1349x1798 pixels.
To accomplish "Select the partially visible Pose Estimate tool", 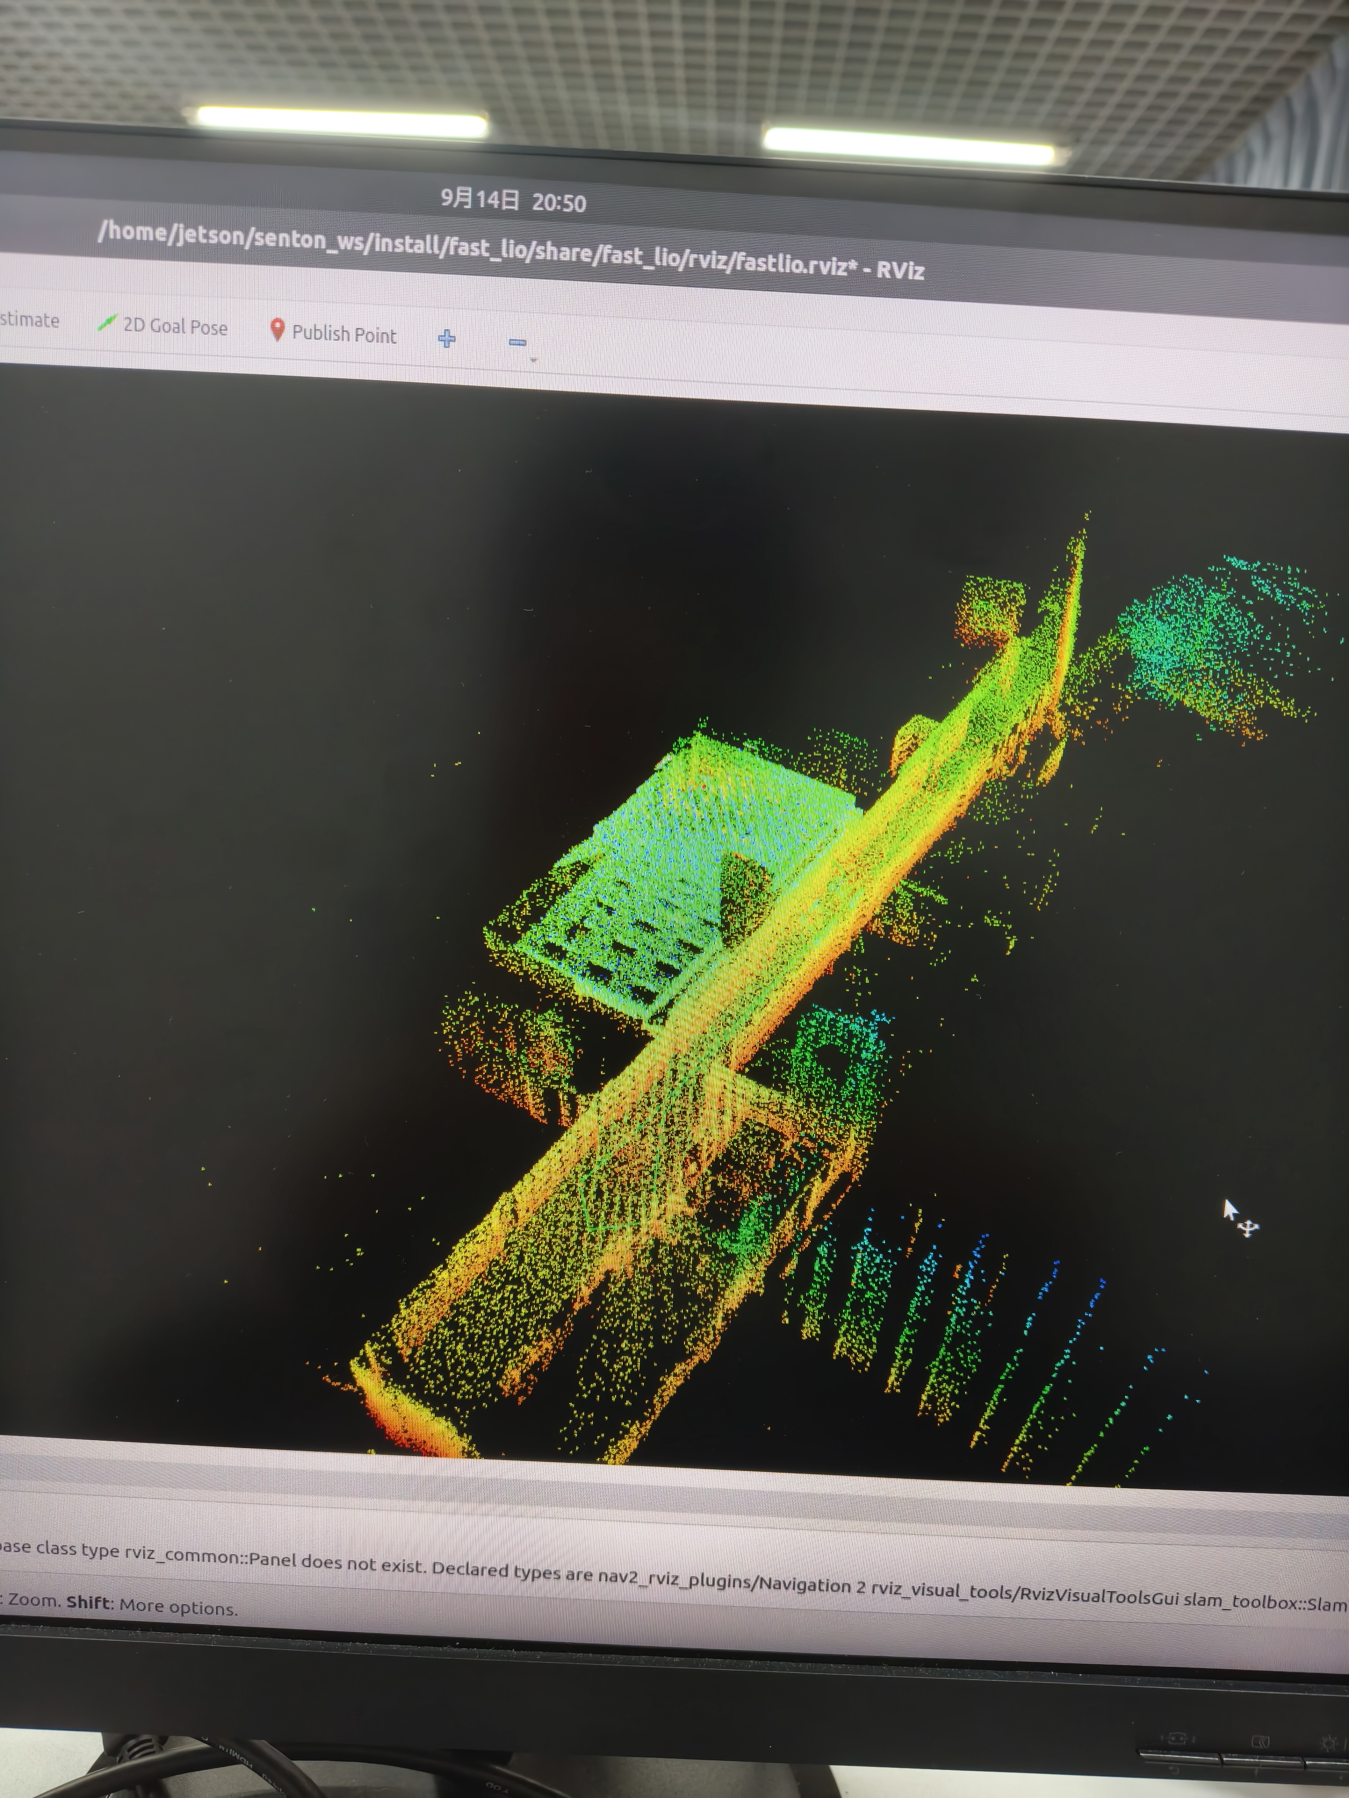I will pos(29,320).
